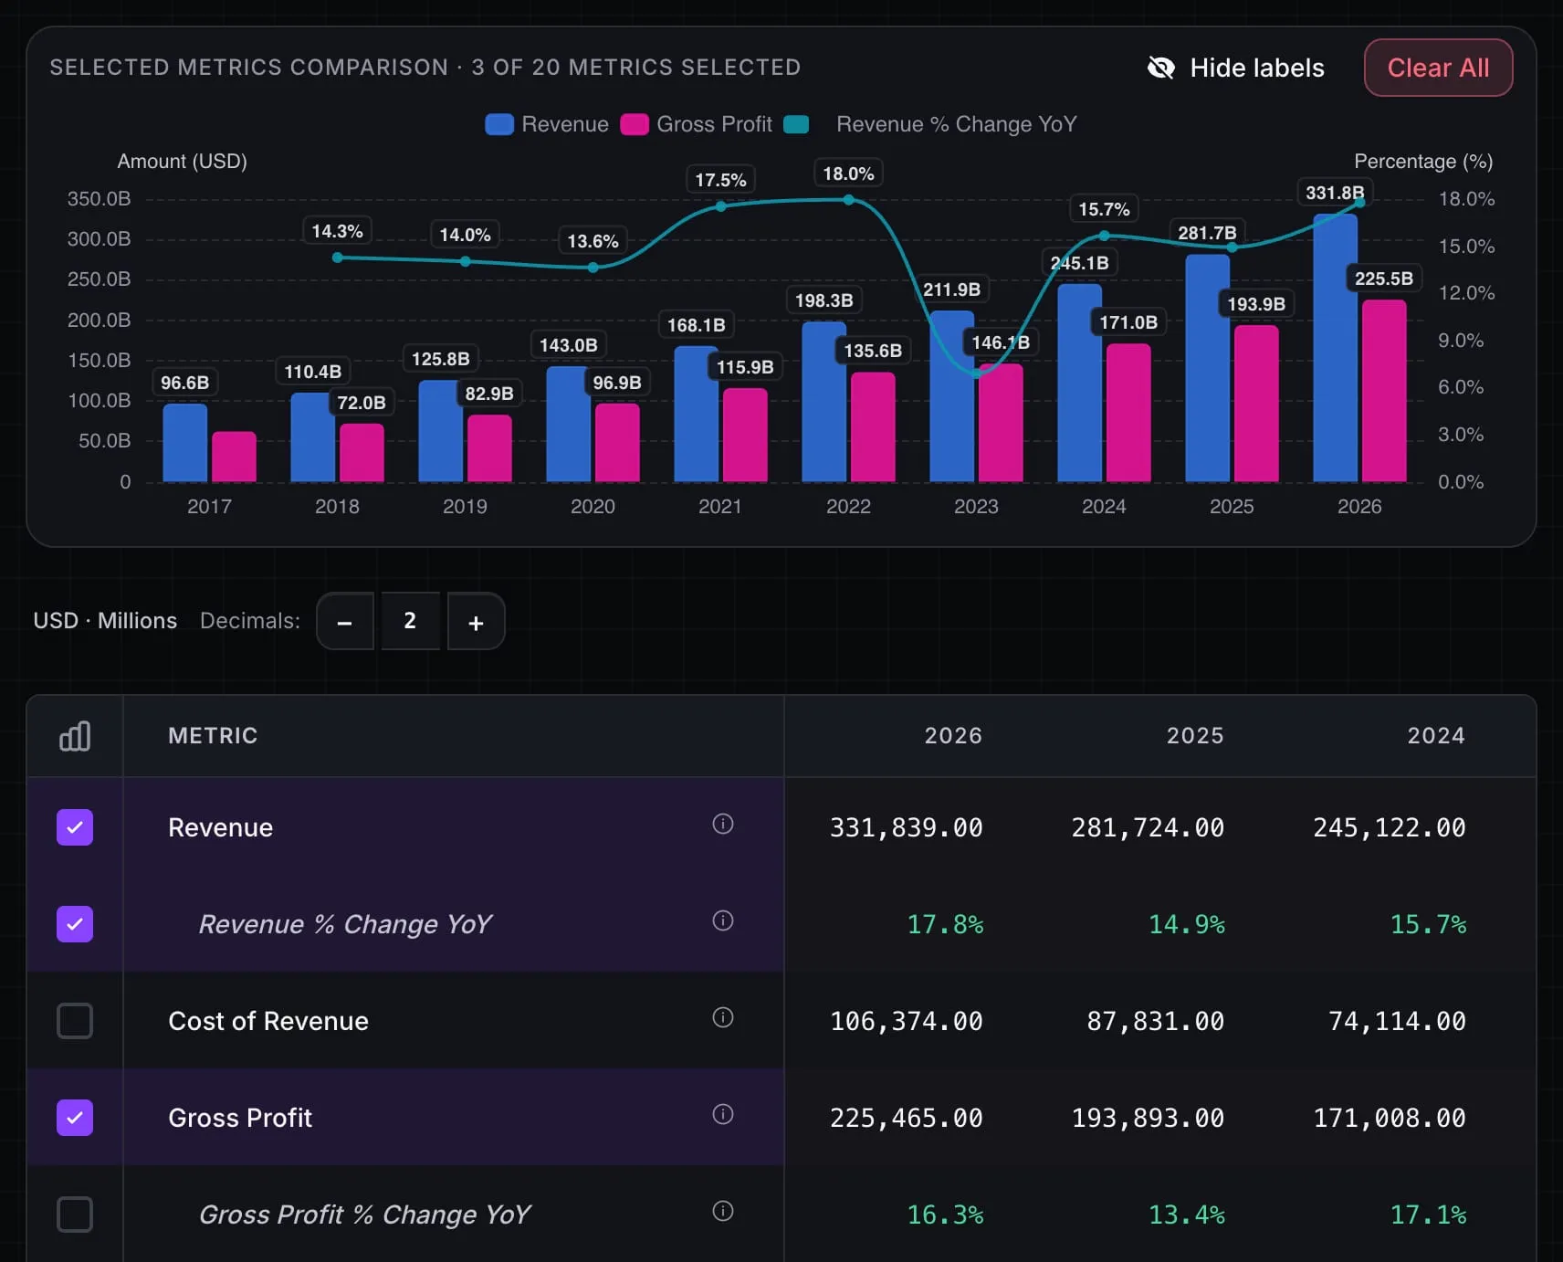Open info icon for Gross Profit row
The height and width of the screenshot is (1262, 1563).
coord(723,1115)
